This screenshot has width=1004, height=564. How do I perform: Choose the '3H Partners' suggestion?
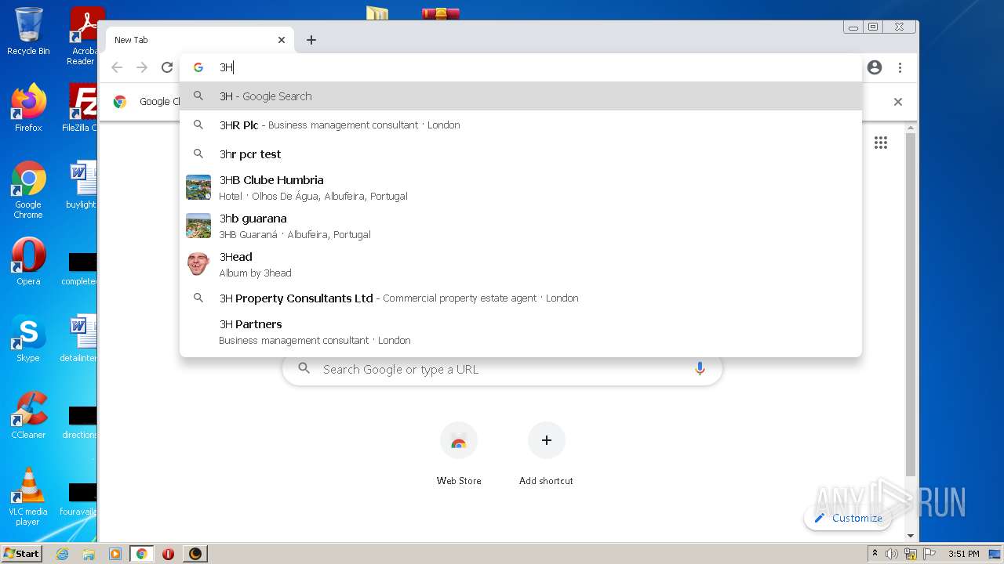click(x=521, y=331)
